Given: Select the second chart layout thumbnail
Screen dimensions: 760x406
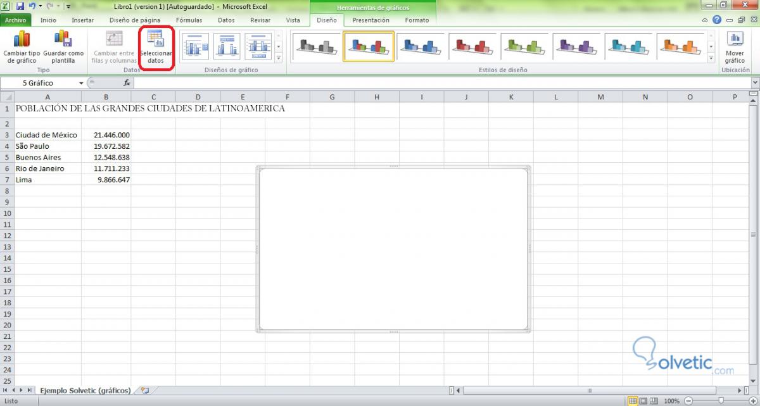Looking at the screenshot, I should click(x=227, y=46).
